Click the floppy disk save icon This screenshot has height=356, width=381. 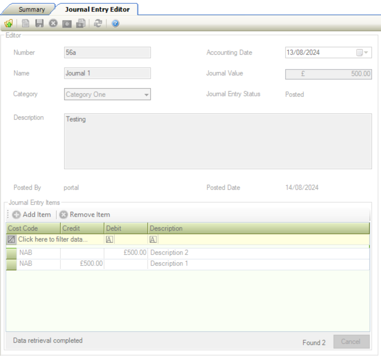(x=38, y=24)
